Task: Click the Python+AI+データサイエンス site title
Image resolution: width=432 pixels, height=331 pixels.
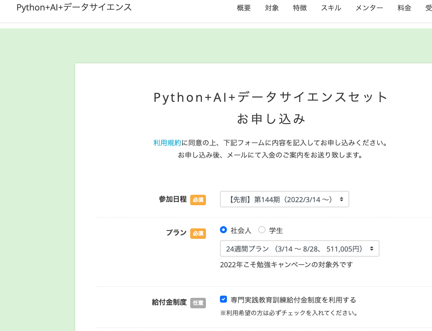Action: pos(74,7)
